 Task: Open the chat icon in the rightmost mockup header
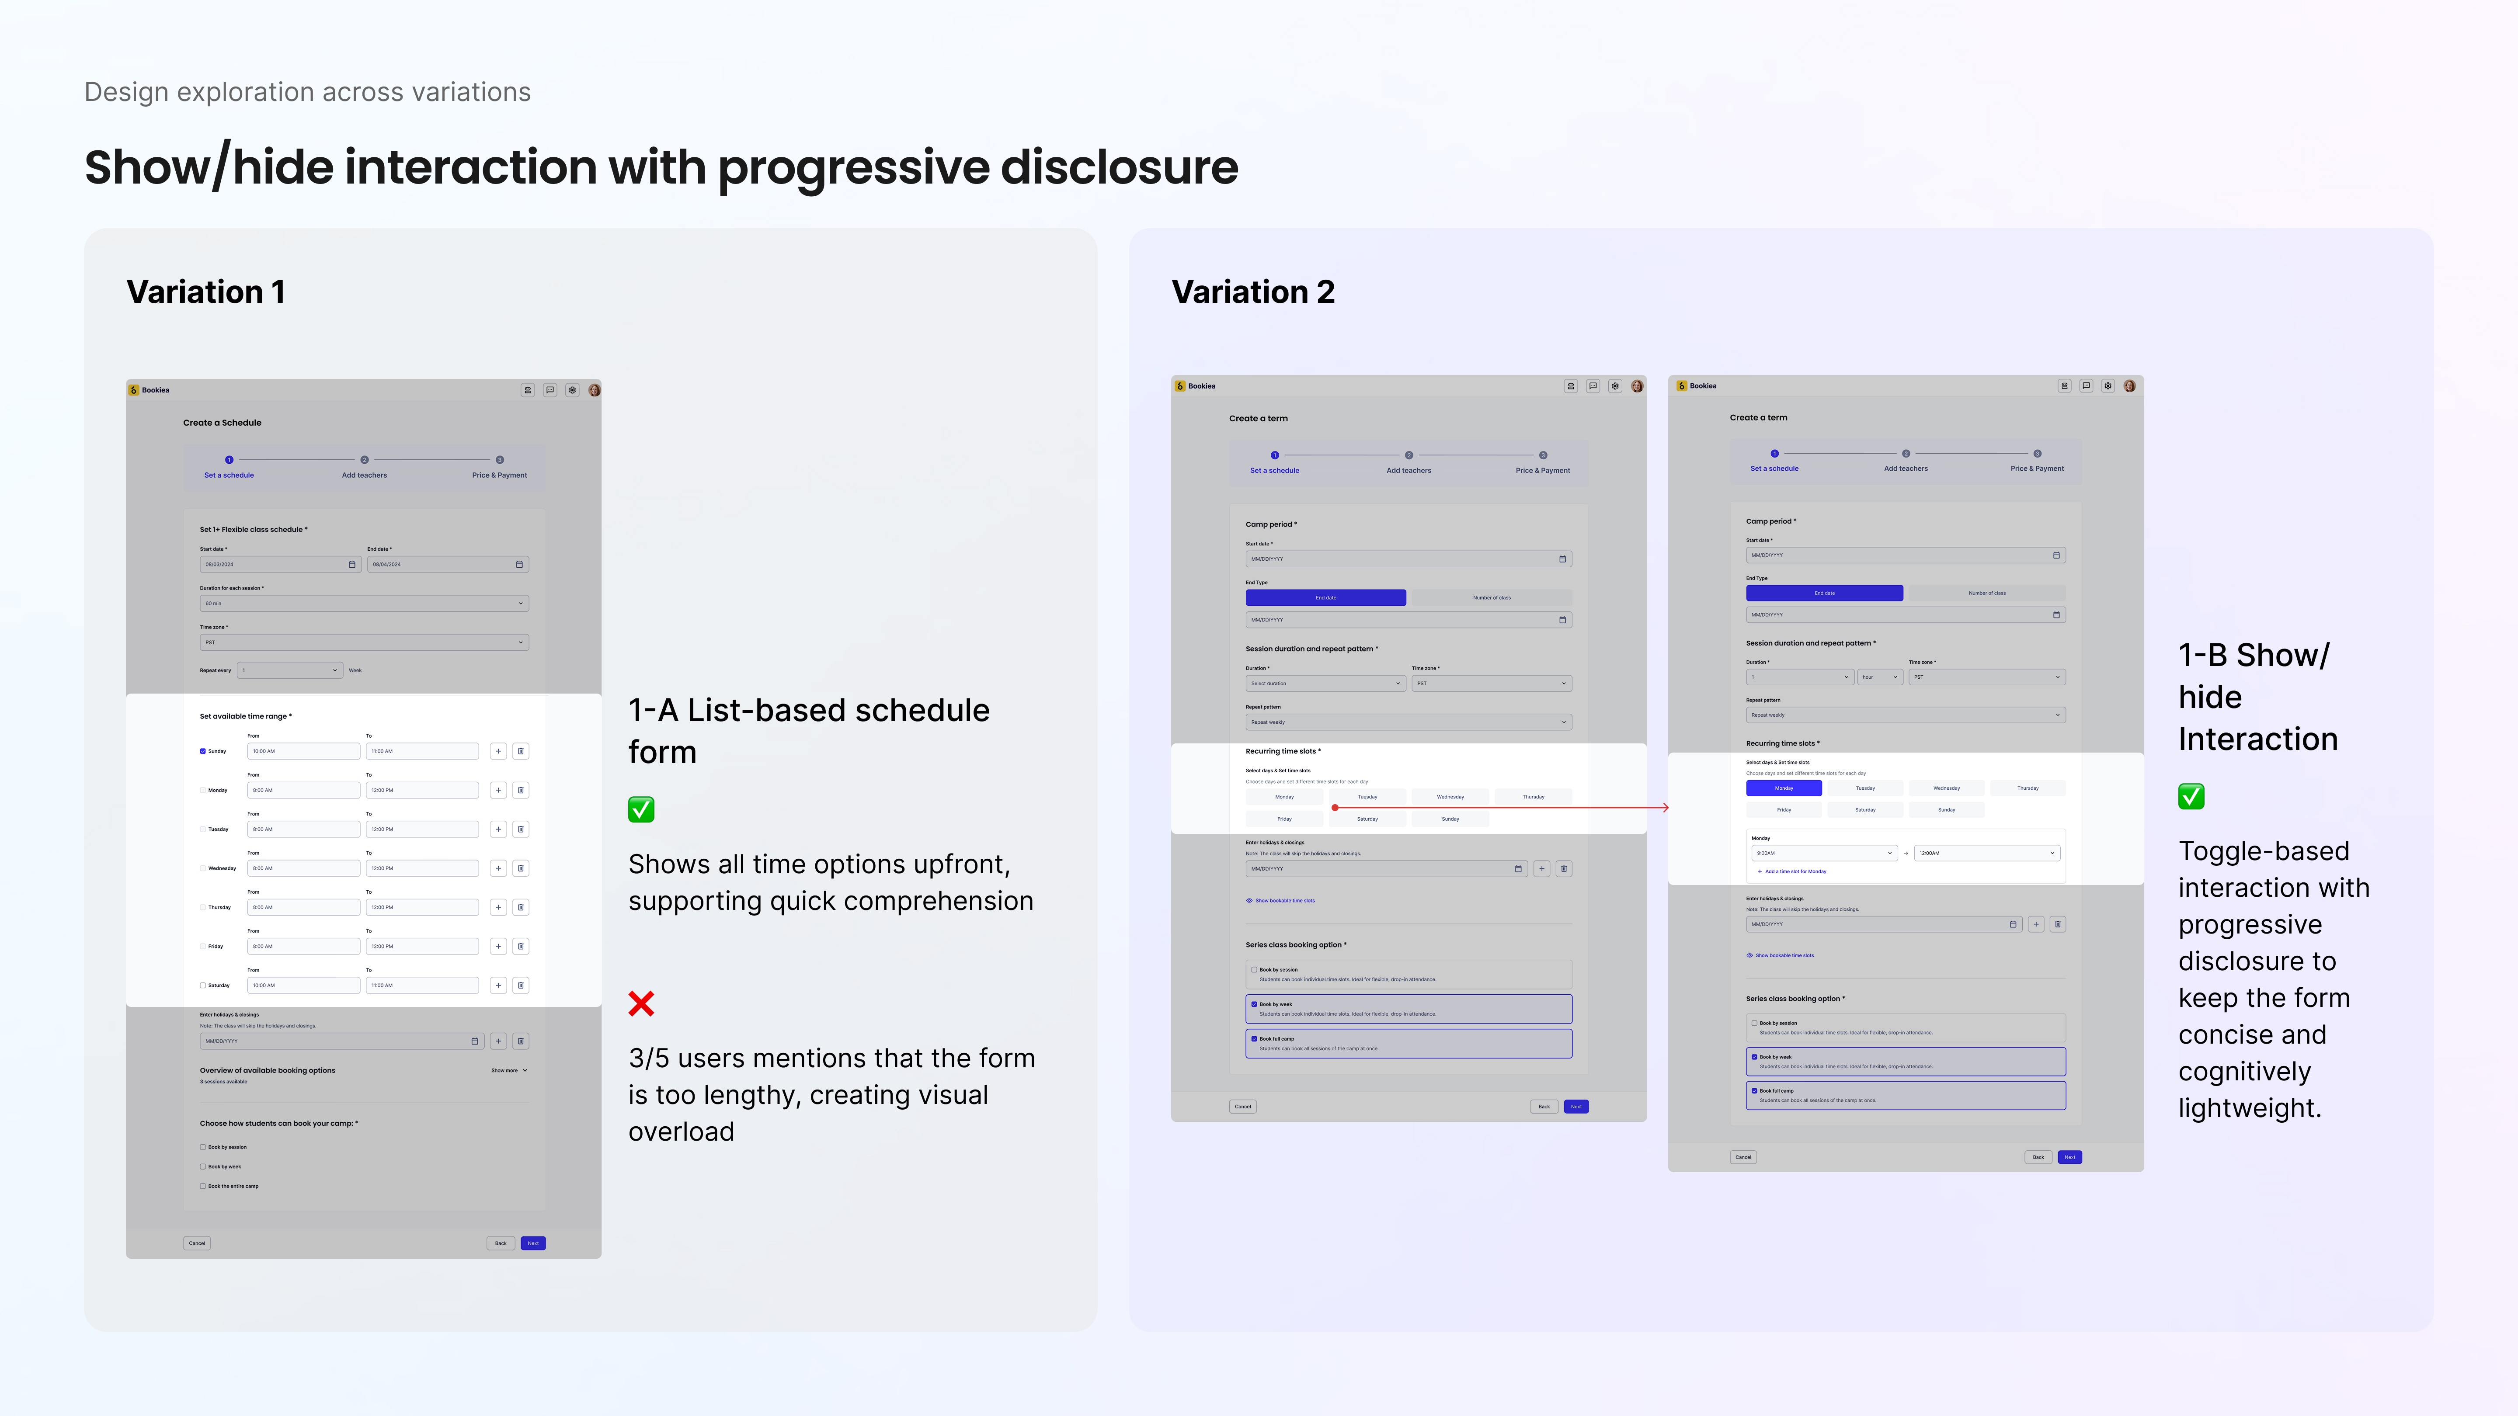click(2086, 386)
